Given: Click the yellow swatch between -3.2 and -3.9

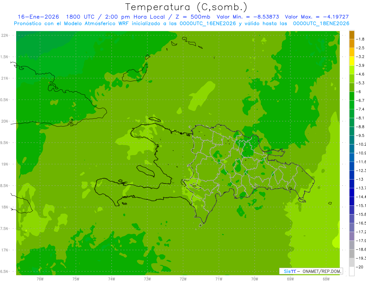Looking at the screenshot, I should 352,61.
